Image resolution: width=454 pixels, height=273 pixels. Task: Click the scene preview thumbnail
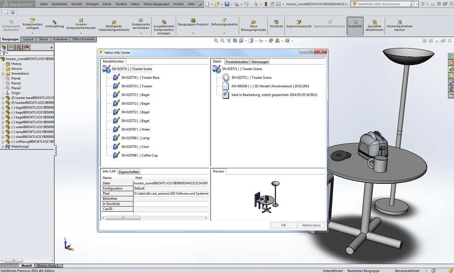pyautogui.click(x=267, y=197)
